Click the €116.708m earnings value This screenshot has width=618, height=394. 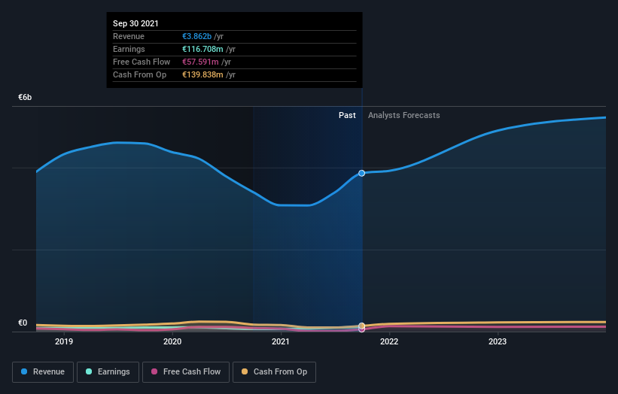pyautogui.click(x=202, y=49)
